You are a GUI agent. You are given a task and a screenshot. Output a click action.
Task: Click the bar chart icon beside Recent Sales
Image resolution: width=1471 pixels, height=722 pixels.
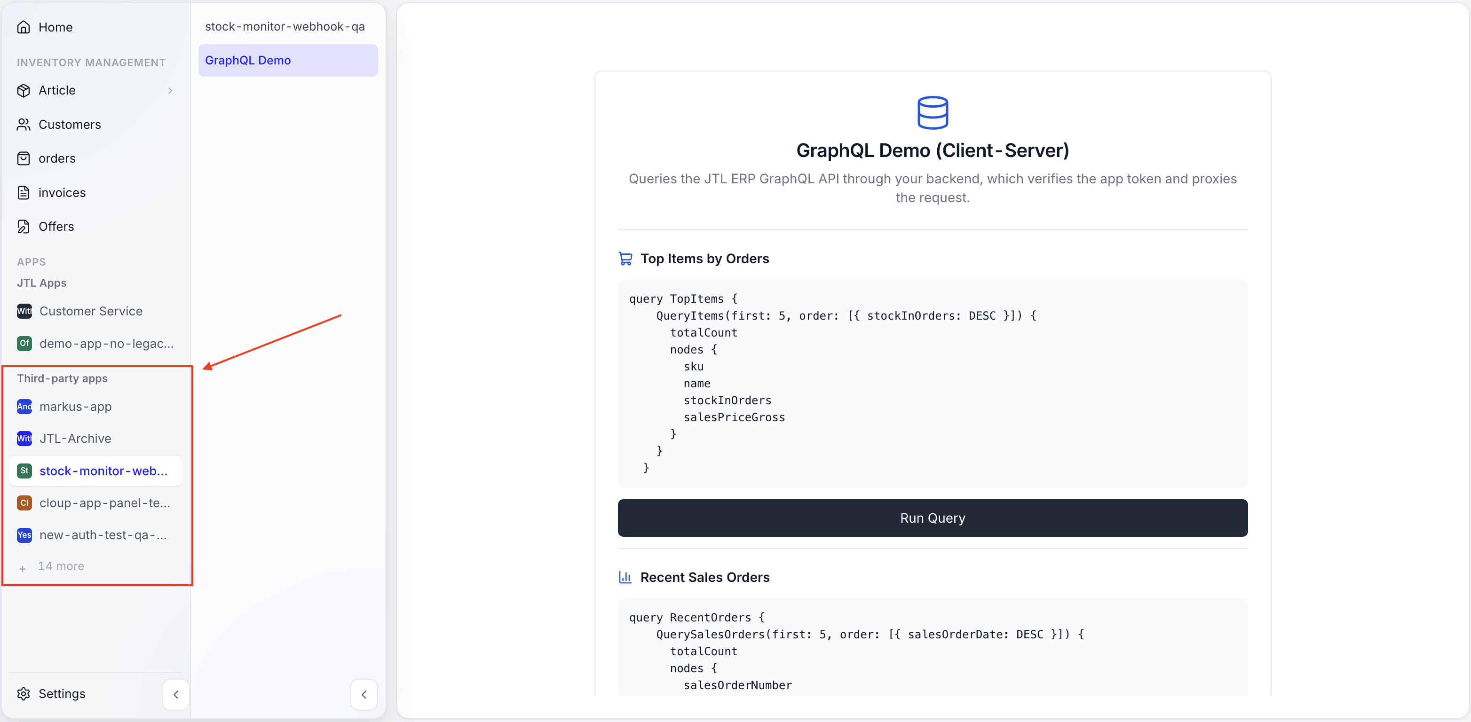(625, 577)
